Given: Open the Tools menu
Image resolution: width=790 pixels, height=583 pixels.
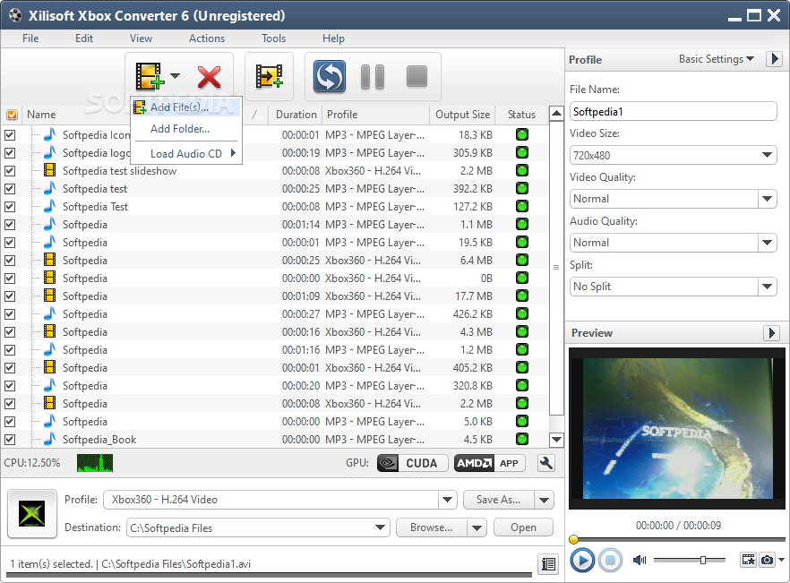Looking at the screenshot, I should pos(273,39).
